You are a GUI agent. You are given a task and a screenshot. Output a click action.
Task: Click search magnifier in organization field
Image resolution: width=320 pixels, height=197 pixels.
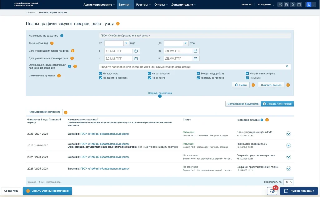287,66
